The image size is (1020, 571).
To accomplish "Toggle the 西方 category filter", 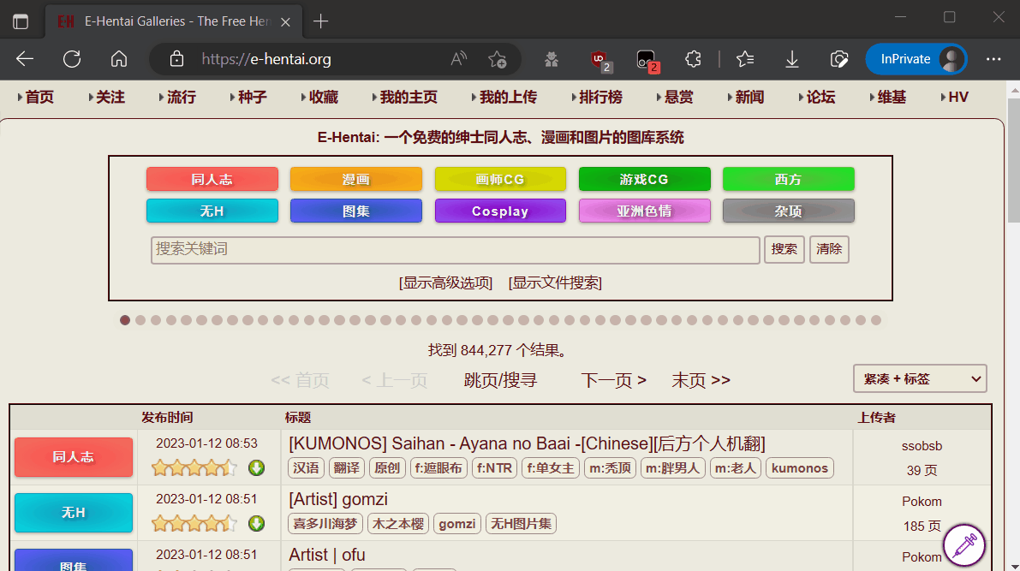I will (789, 179).
